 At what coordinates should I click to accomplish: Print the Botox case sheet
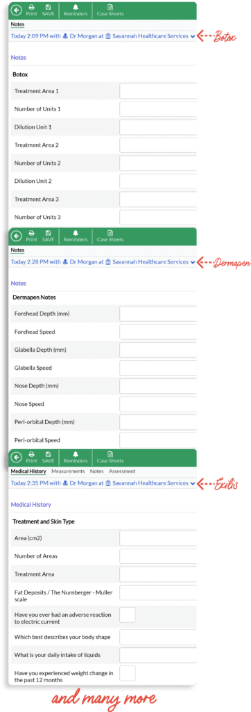pos(31,10)
